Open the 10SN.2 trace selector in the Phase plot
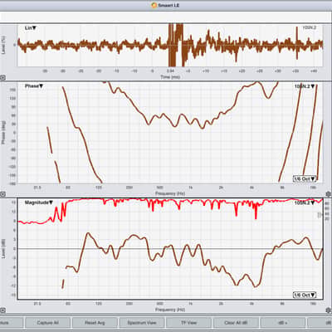Screen dimensions: 332x332 [x=305, y=86]
